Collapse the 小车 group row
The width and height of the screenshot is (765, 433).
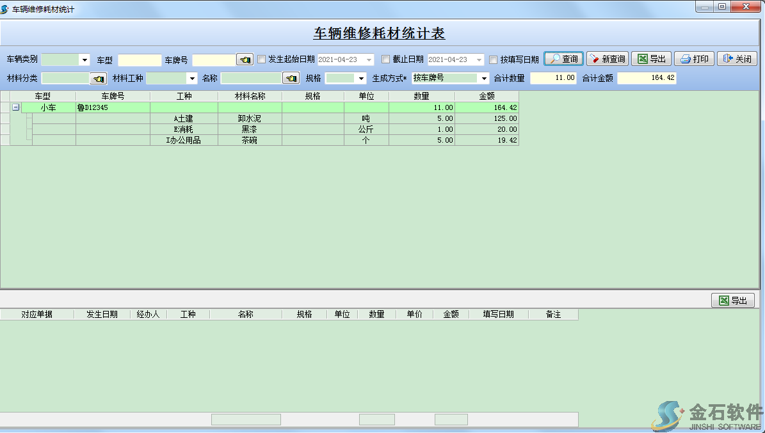point(14,107)
